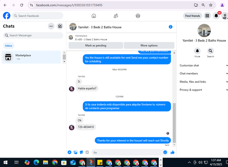Open Marketplace listing $1,450 banner
Screen dimensions: 228x167
(x=91, y=38)
